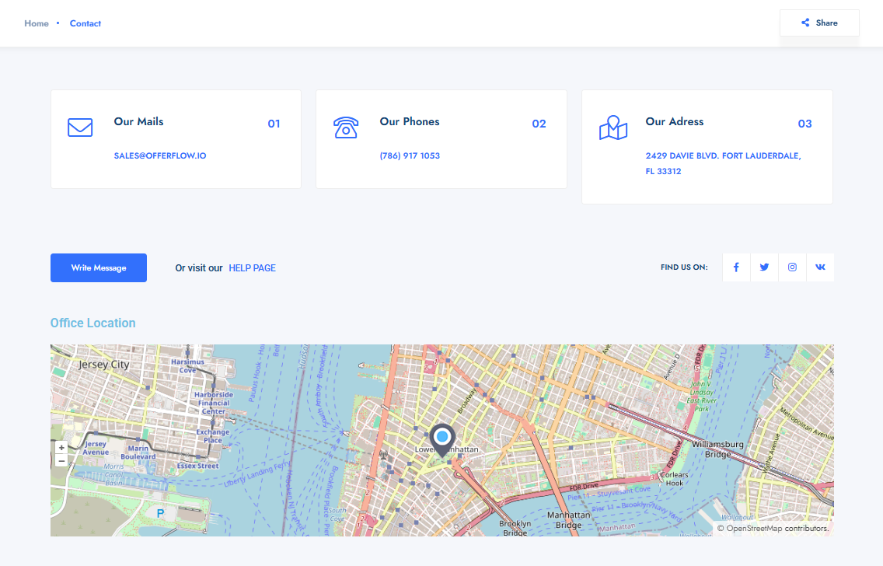Open the VK social icon
Screen dimensions: 883x566
coord(820,267)
